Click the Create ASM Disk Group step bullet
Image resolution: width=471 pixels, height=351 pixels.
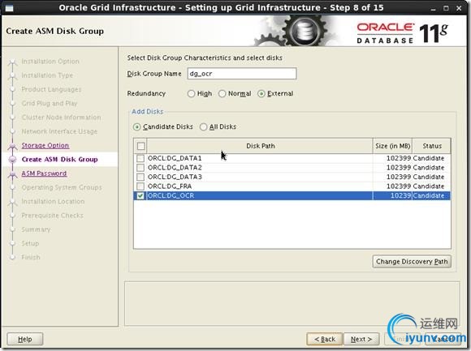click(x=13, y=160)
